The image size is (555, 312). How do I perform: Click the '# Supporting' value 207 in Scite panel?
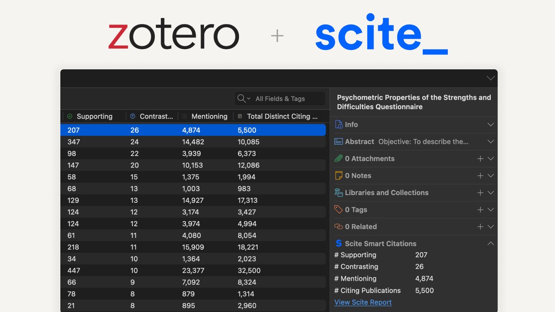coord(421,255)
